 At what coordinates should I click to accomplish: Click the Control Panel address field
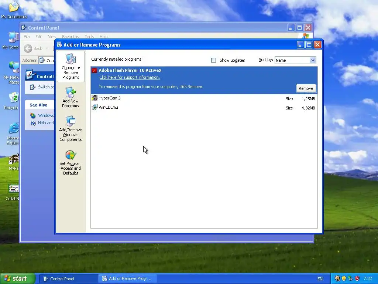click(x=47, y=60)
